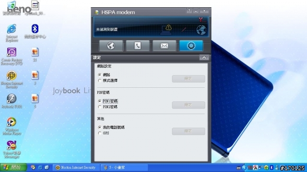Image resolution: width=307 pixels, height=172 pixels.
Task: Minimize the HSPA modem window
Action: (x=196, y=11)
